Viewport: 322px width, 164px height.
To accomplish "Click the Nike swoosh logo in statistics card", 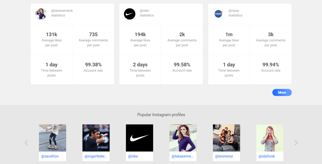I will point(130,14).
